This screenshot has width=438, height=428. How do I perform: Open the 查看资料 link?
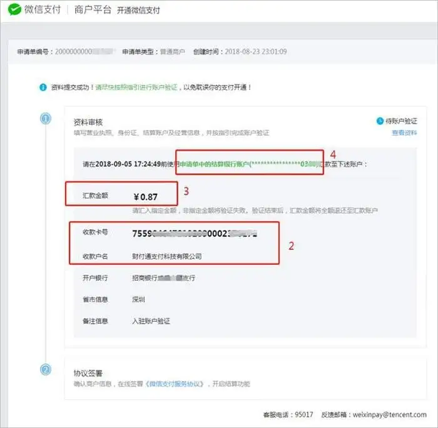click(x=404, y=132)
